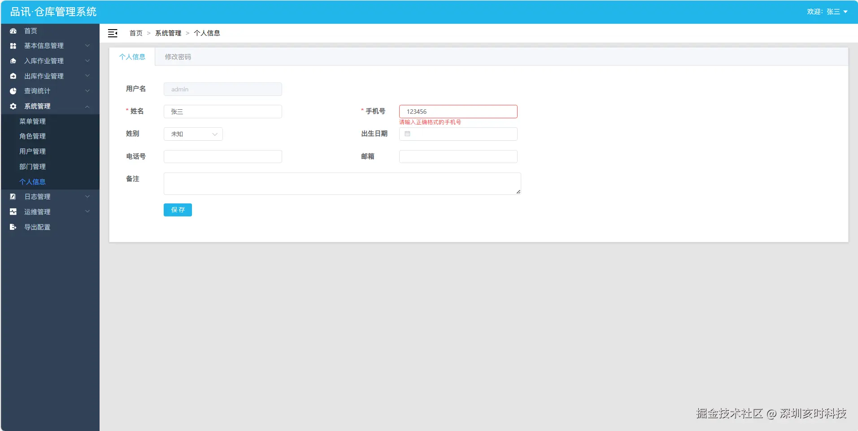This screenshot has height=431, width=858.
Task: Toggle sidebar with the collapse menu icon
Action: point(113,33)
